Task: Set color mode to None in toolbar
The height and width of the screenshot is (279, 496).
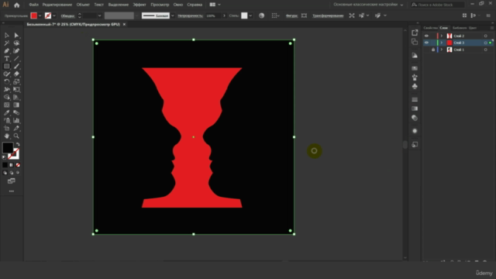Action: point(18,165)
